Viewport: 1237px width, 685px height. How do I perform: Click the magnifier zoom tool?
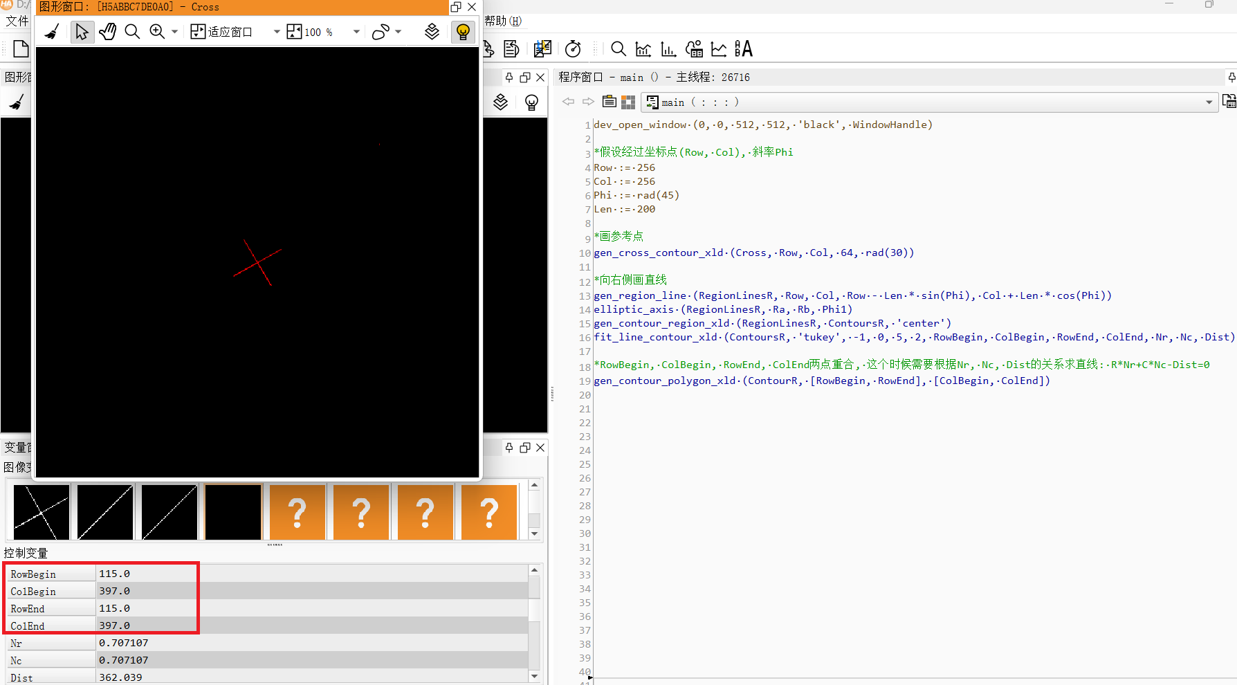[132, 32]
